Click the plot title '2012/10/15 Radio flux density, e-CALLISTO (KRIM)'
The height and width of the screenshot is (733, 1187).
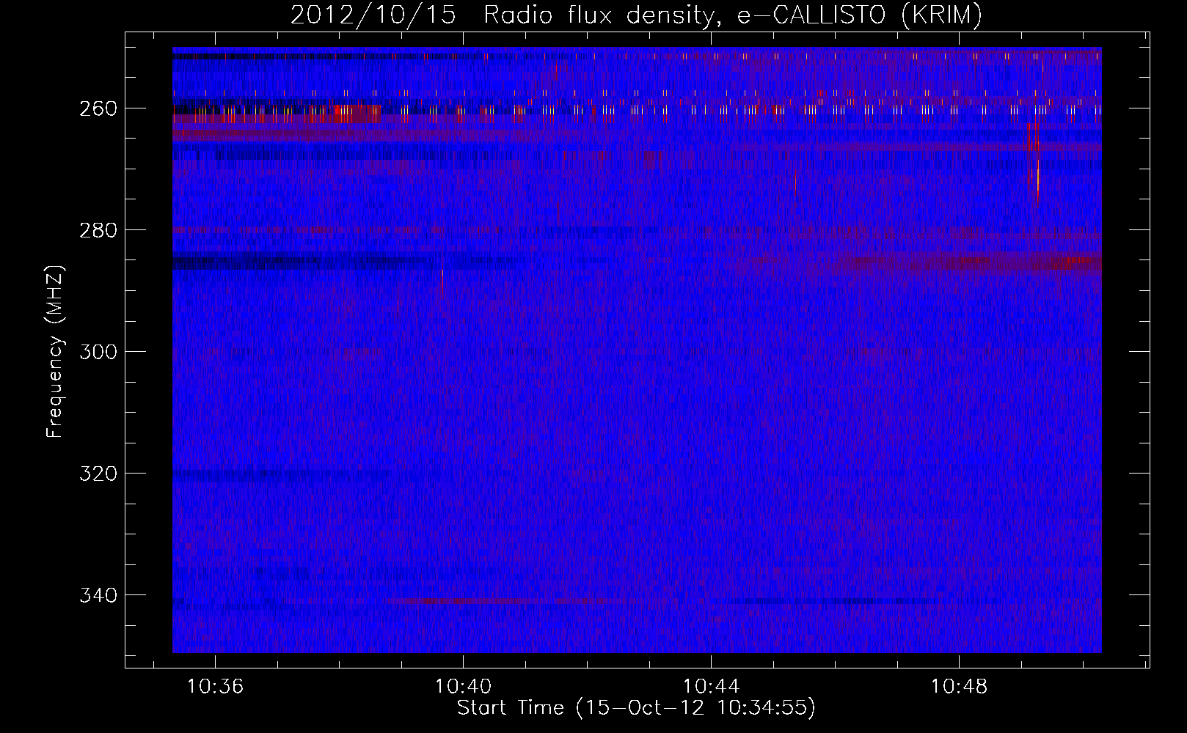(x=636, y=15)
